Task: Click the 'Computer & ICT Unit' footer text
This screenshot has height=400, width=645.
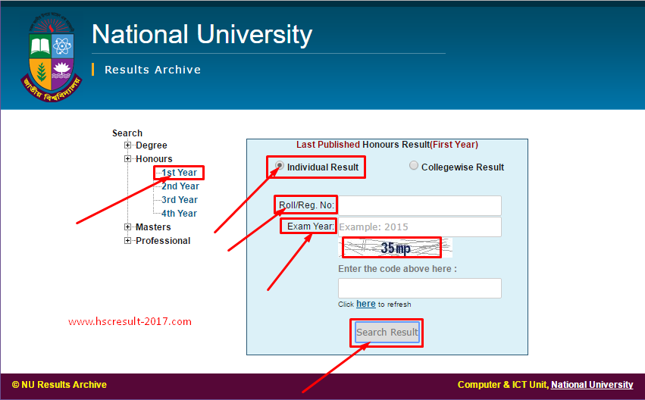Action: (503, 385)
